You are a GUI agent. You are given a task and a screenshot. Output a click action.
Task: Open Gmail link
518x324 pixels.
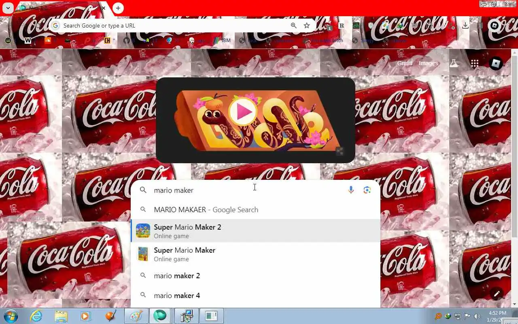coord(405,63)
